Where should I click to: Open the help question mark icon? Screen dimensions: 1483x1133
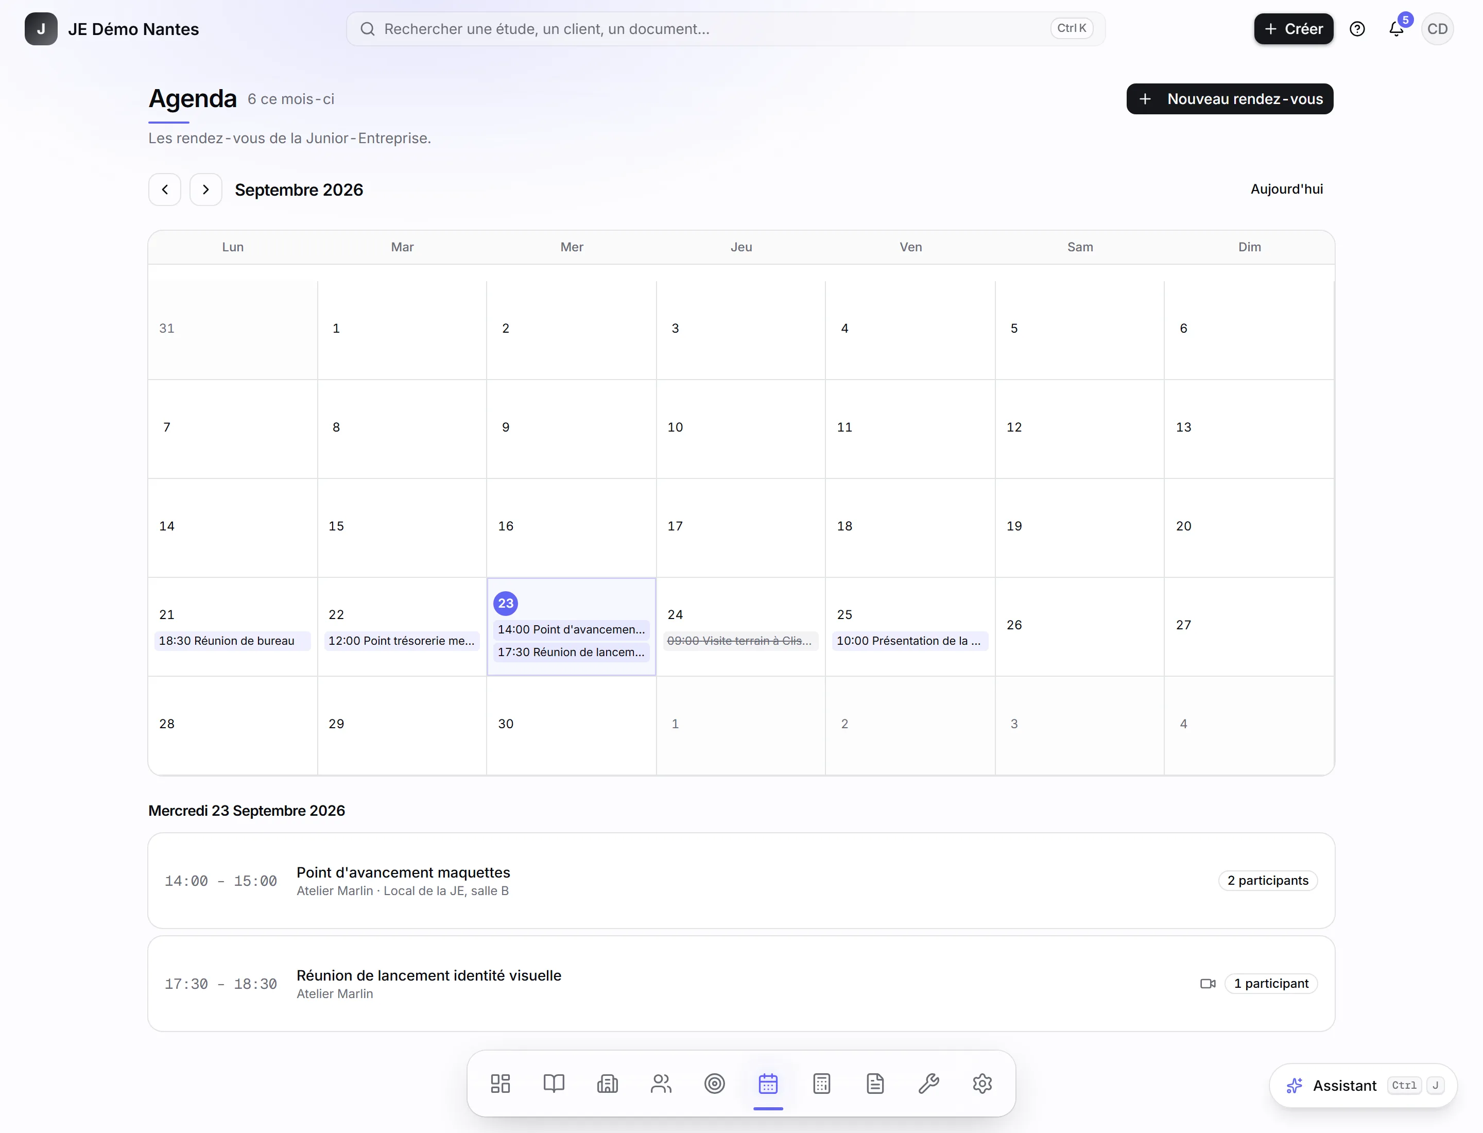(x=1357, y=29)
